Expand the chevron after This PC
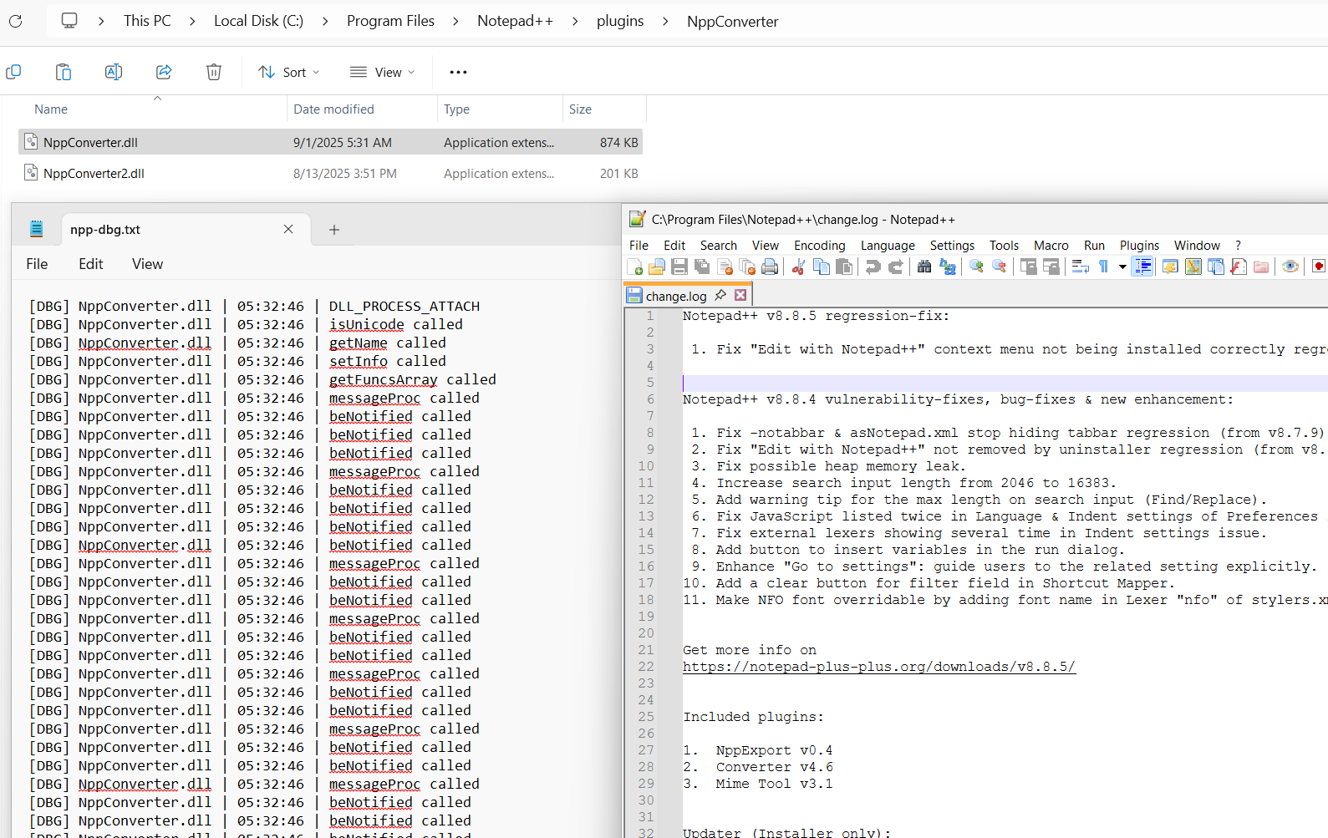Viewport: 1328px width, 838px height. click(x=192, y=21)
